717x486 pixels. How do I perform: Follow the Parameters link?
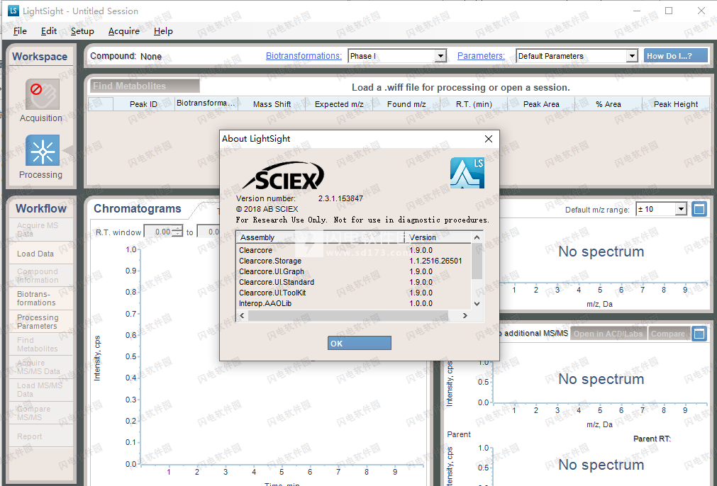[481, 56]
